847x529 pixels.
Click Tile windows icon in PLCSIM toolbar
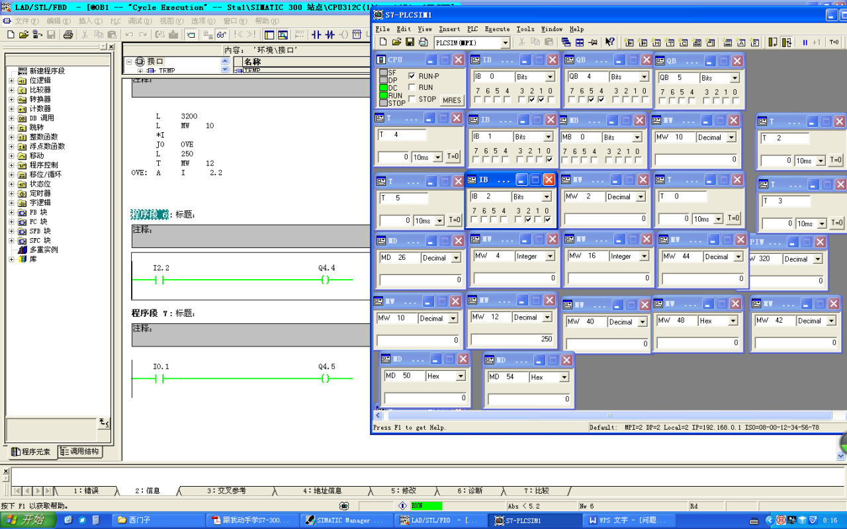pos(580,42)
